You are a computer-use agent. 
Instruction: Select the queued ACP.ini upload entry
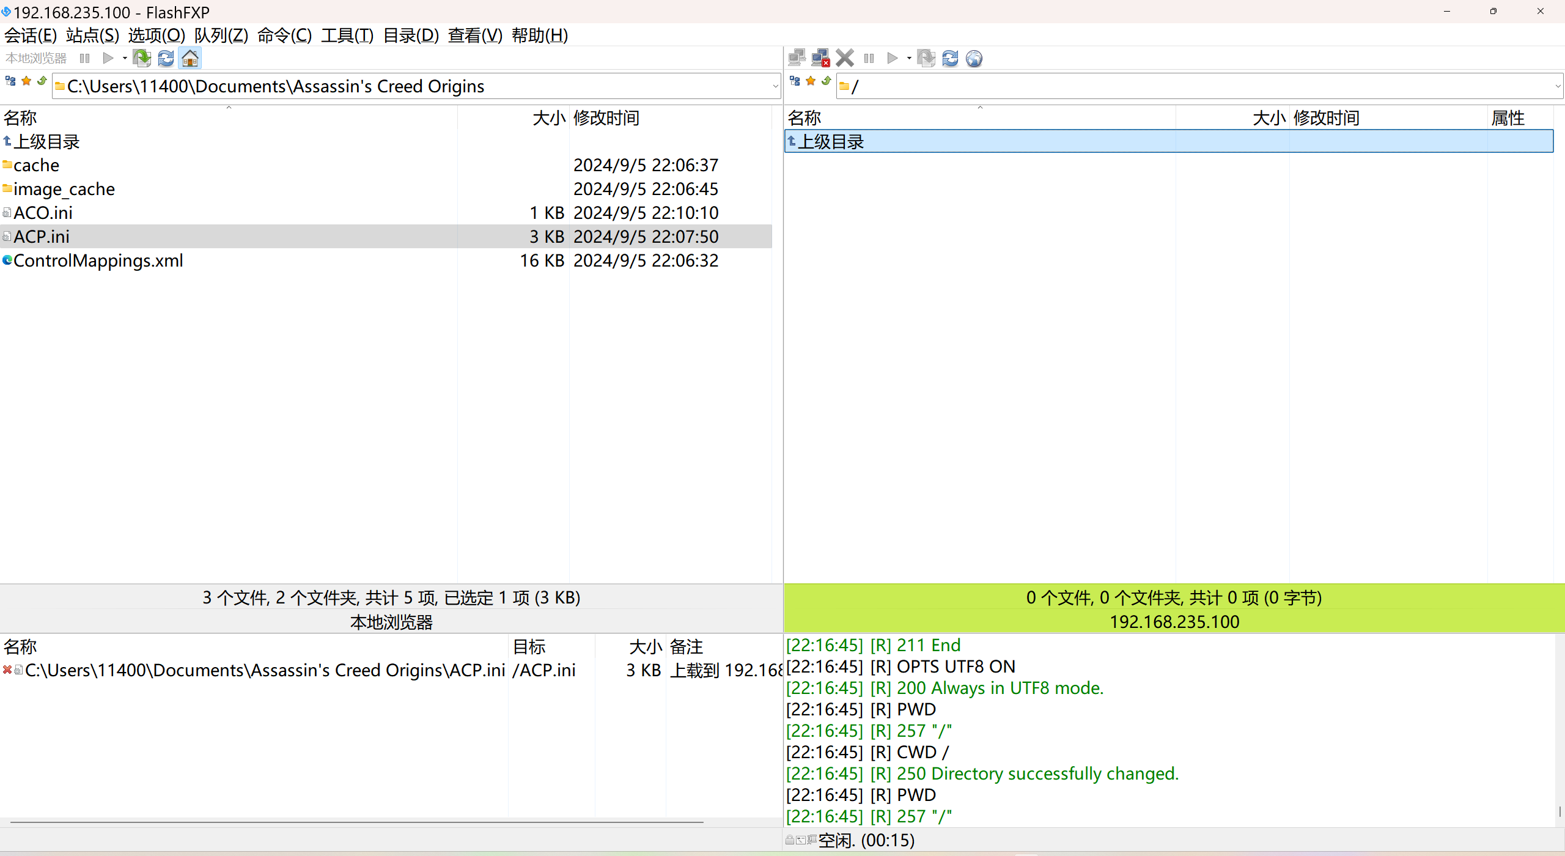(264, 670)
